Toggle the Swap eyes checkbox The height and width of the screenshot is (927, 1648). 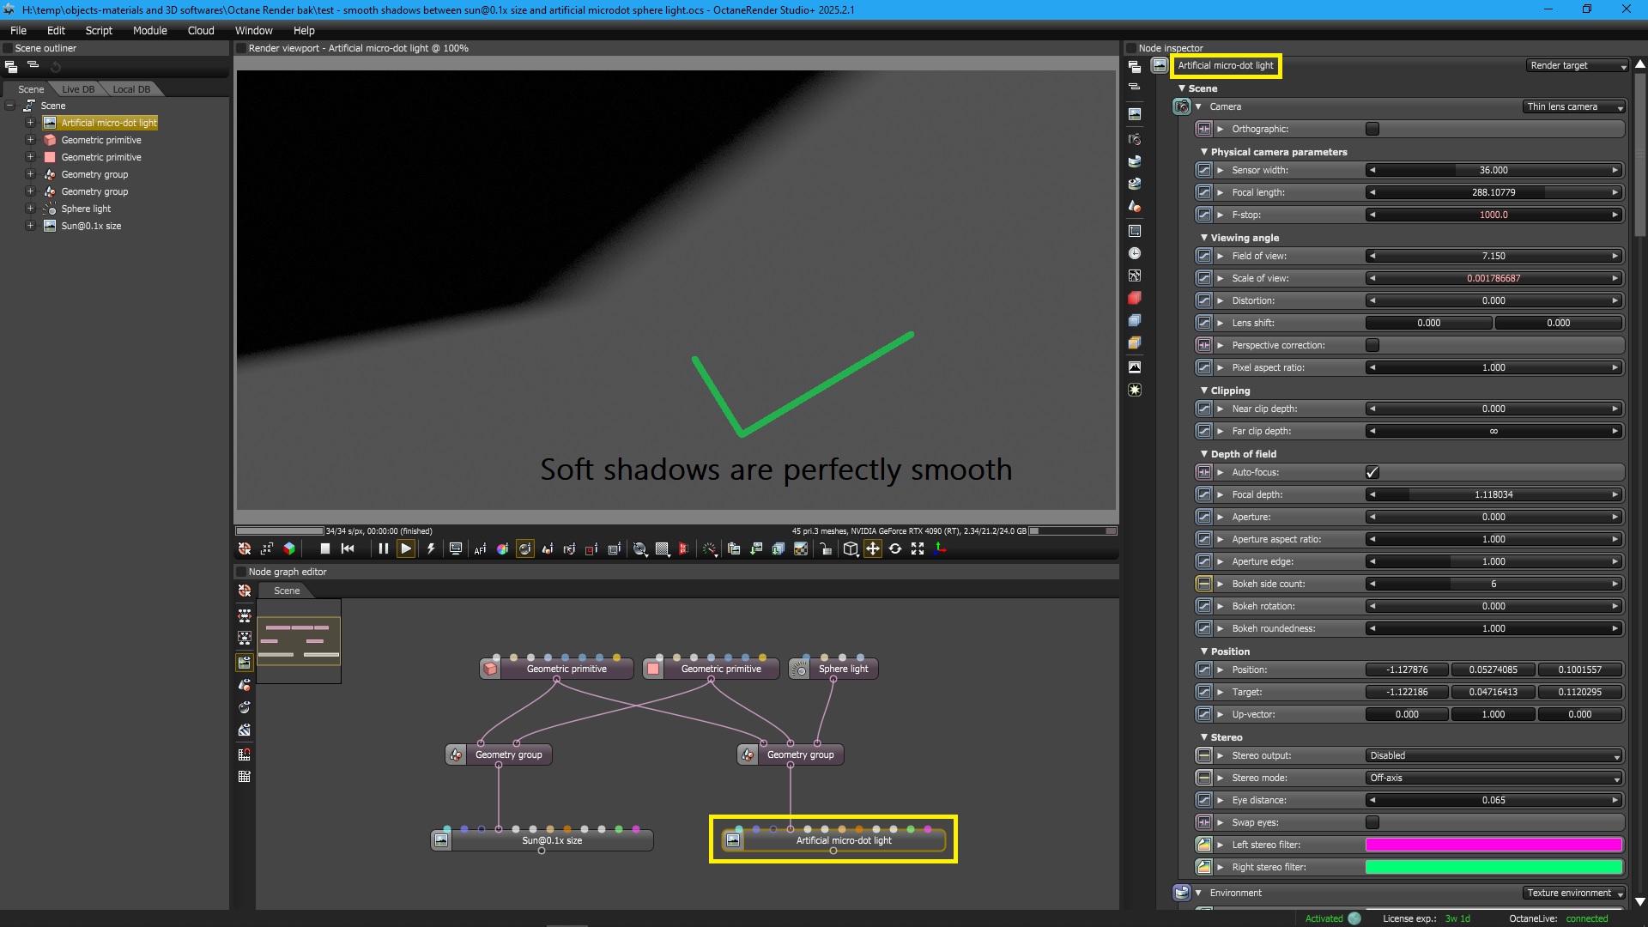point(1372,822)
